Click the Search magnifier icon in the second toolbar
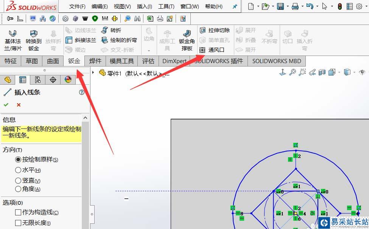 128,18
